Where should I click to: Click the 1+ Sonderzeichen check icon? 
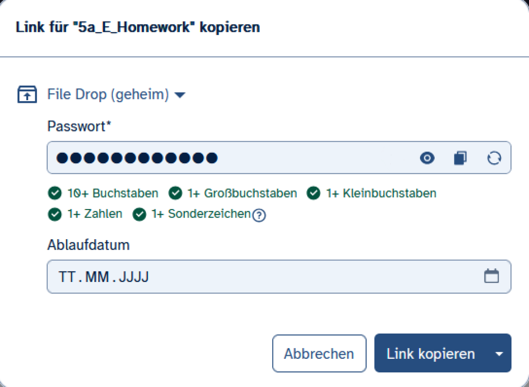tap(139, 214)
